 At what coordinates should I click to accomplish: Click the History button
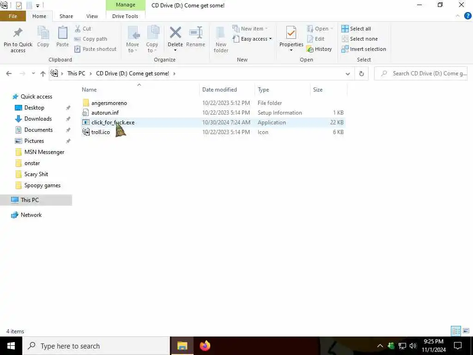click(319, 49)
